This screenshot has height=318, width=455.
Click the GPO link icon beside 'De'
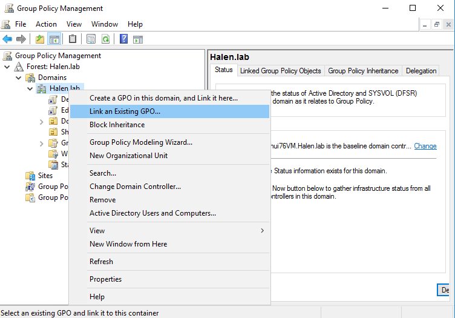(53, 99)
